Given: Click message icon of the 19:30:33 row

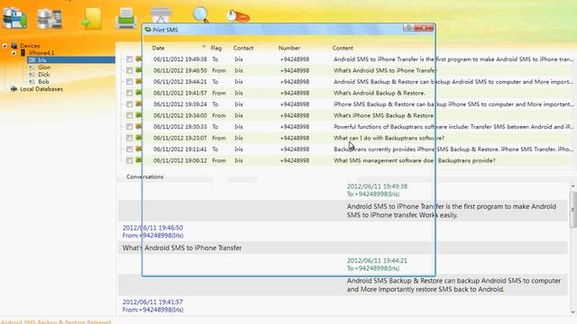Looking at the screenshot, I should pyautogui.click(x=139, y=126).
